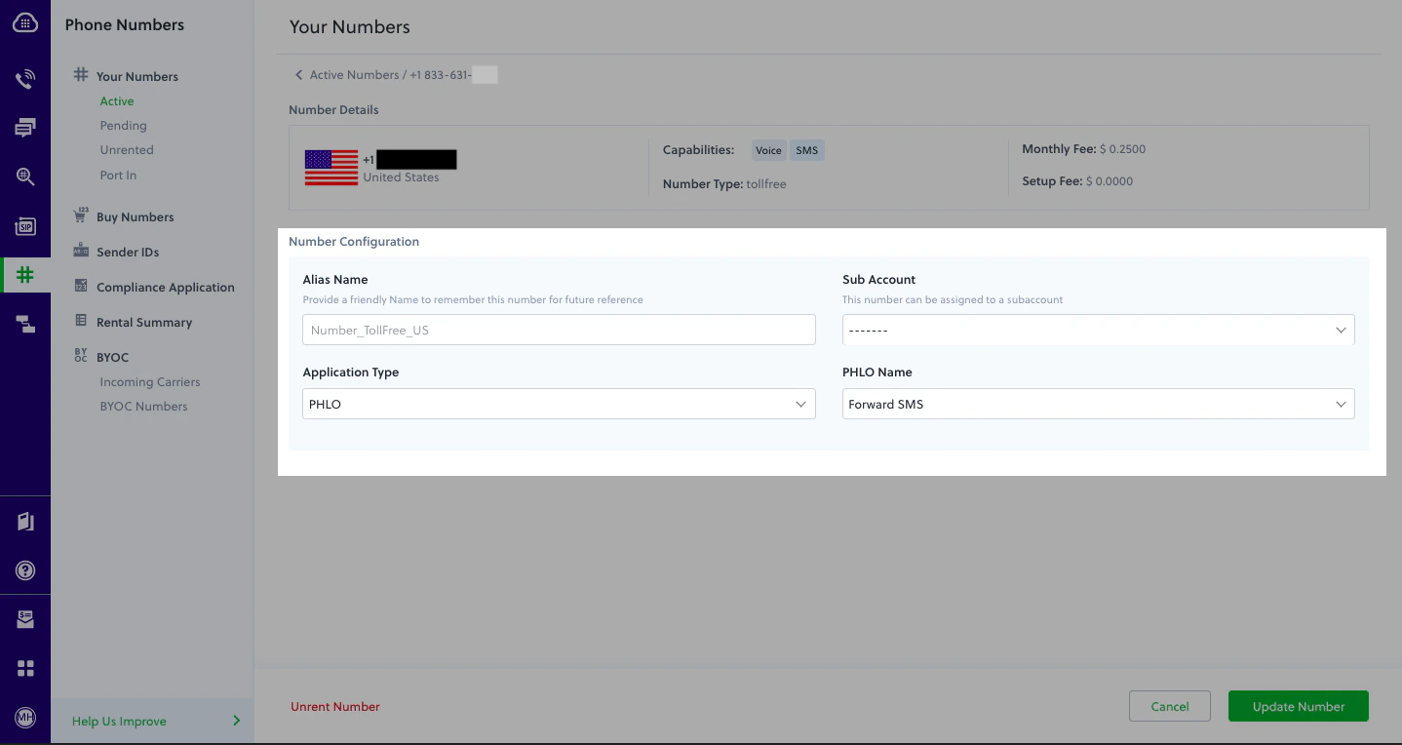The width and height of the screenshot is (1402, 745).
Task: Click the icon beside Rental Summary
Action: point(81,321)
